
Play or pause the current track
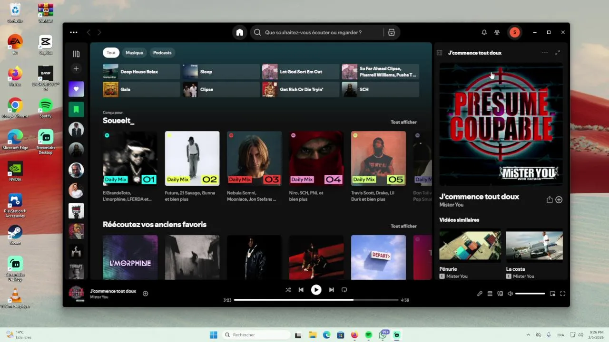point(316,290)
